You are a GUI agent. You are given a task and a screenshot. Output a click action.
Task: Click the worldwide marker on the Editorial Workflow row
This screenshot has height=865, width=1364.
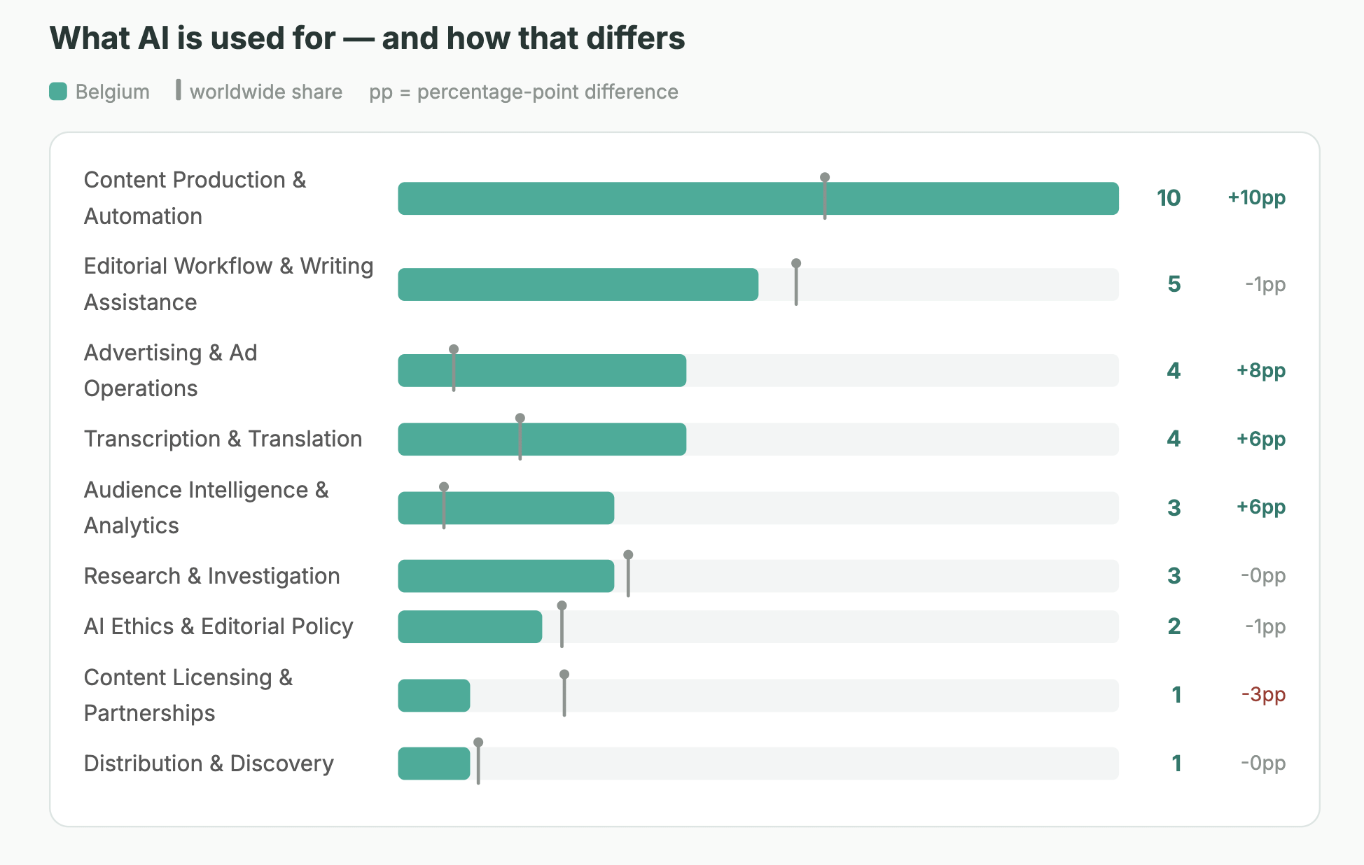(x=796, y=283)
